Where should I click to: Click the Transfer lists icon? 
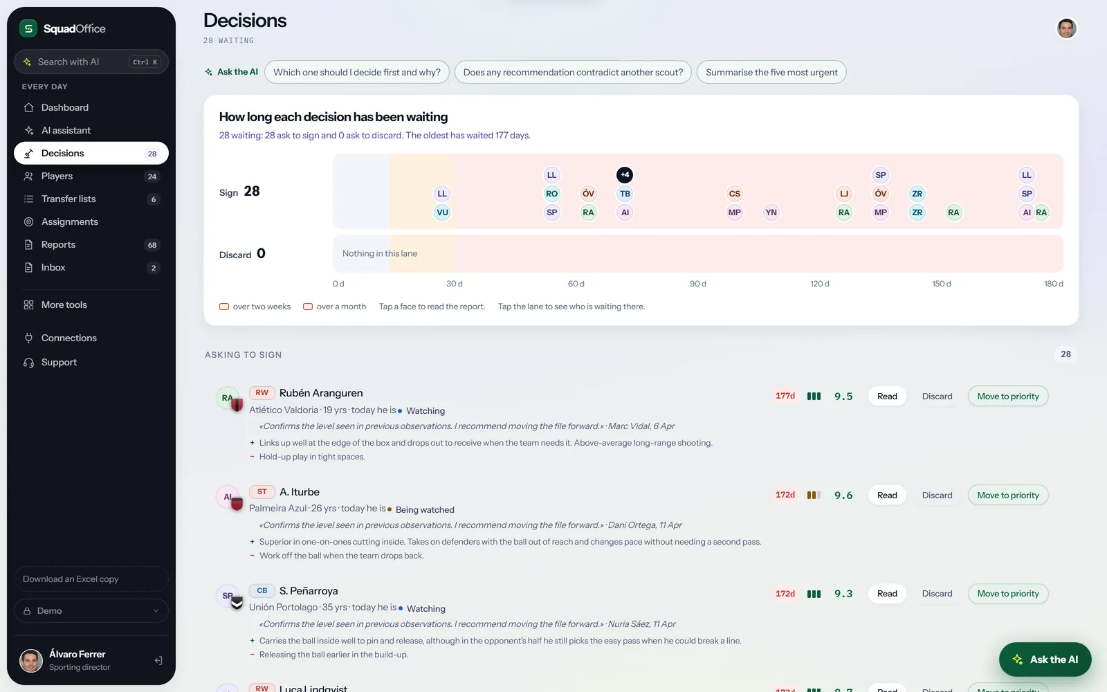28,199
